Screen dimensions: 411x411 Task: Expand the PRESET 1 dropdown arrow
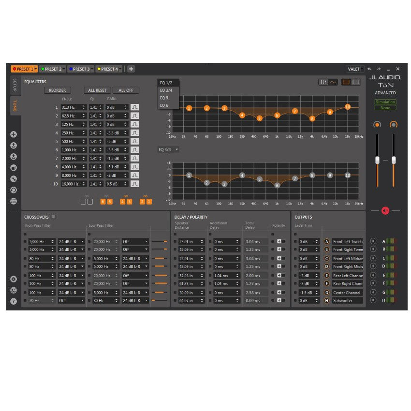(36, 69)
